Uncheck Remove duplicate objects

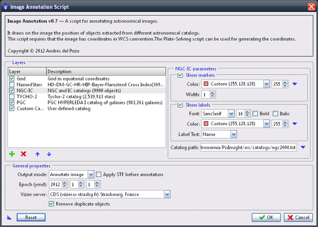coord(51,204)
